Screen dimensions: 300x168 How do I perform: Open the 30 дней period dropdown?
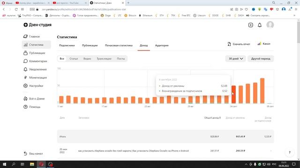pyautogui.click(x=235, y=59)
